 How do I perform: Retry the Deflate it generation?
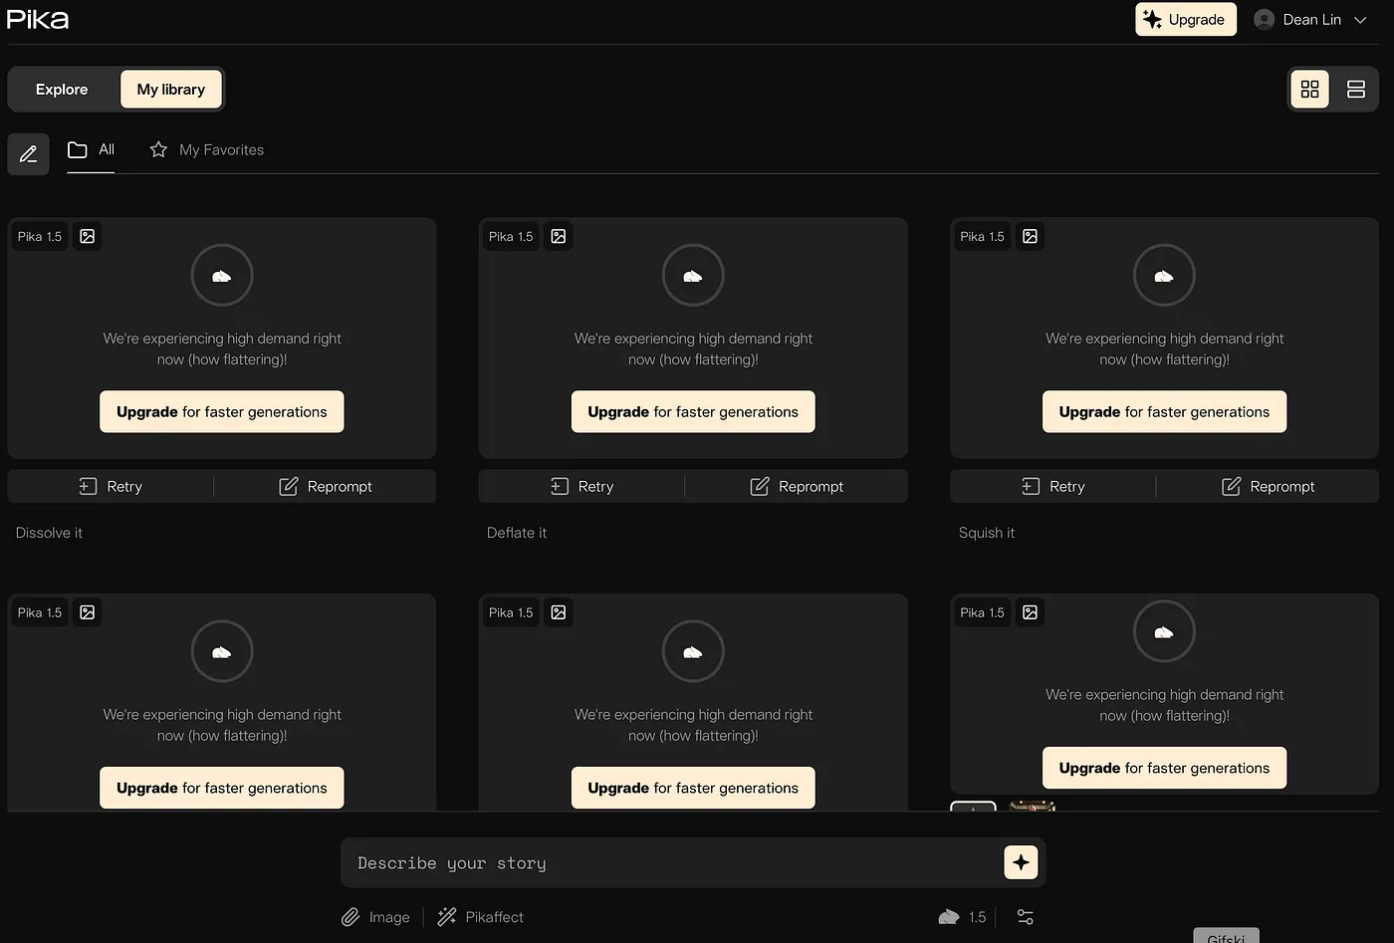(581, 487)
